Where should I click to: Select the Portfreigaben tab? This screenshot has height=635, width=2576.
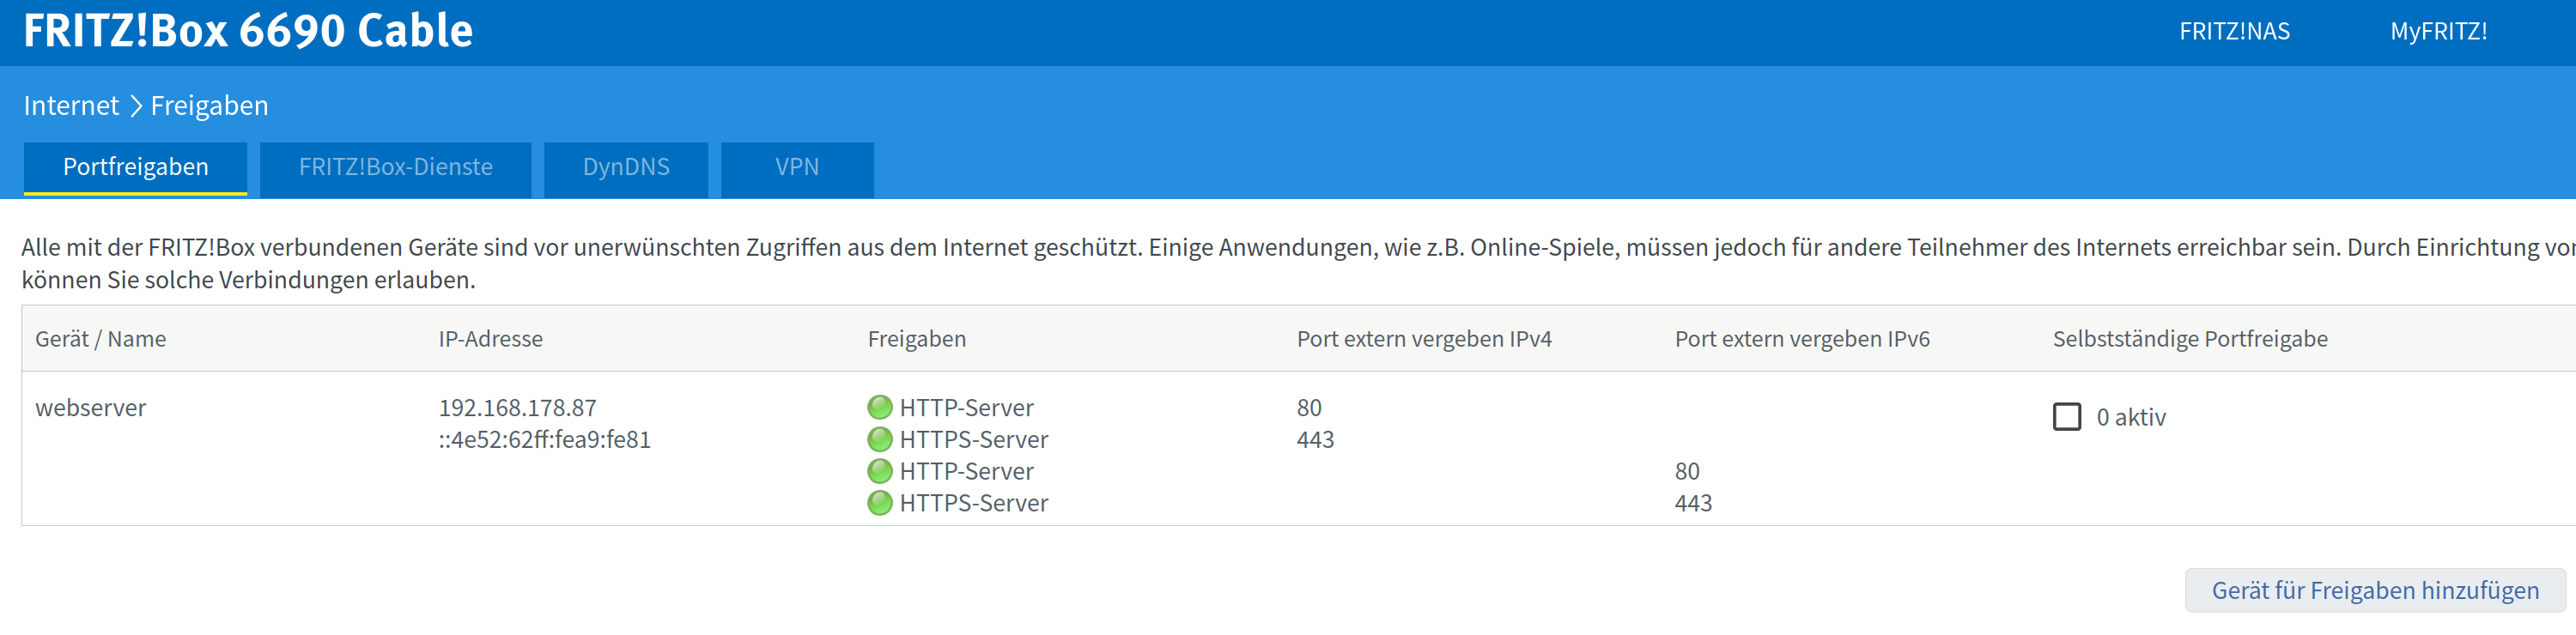(x=135, y=167)
